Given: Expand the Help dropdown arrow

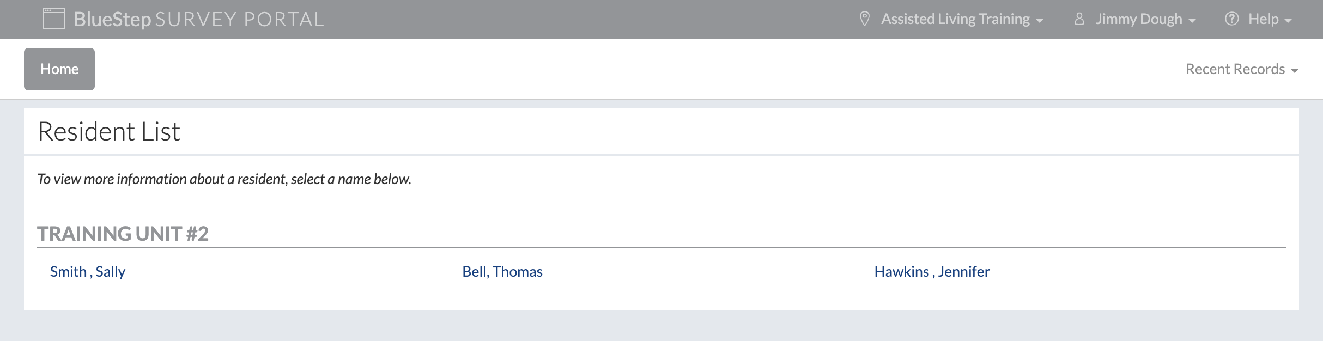Looking at the screenshot, I should pos(1288,21).
